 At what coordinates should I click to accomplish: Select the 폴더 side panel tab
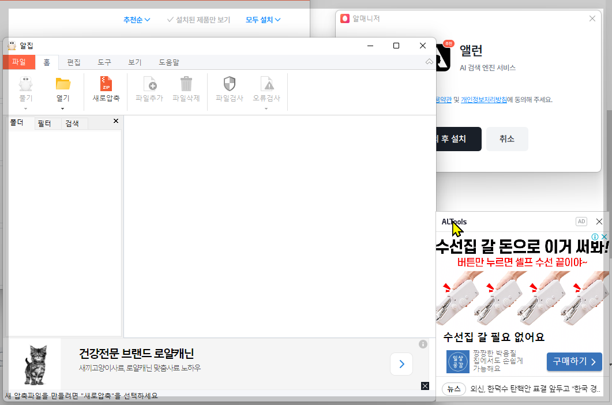click(17, 123)
